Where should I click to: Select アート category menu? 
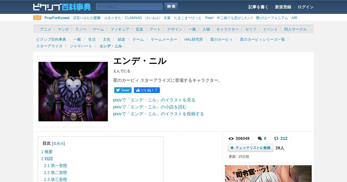[155, 29]
